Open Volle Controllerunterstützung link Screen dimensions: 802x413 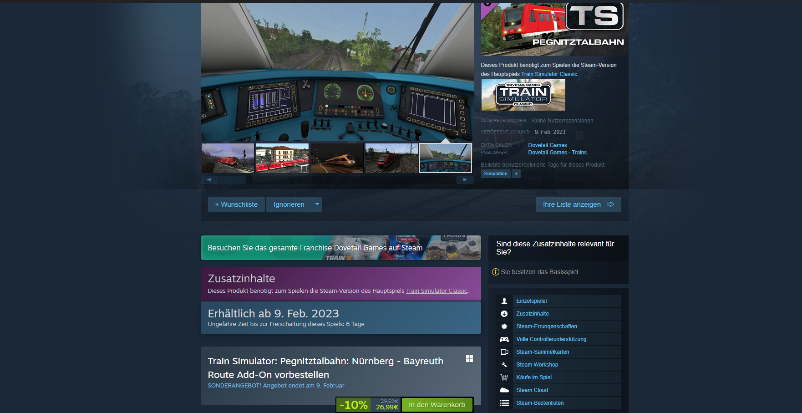(x=551, y=339)
